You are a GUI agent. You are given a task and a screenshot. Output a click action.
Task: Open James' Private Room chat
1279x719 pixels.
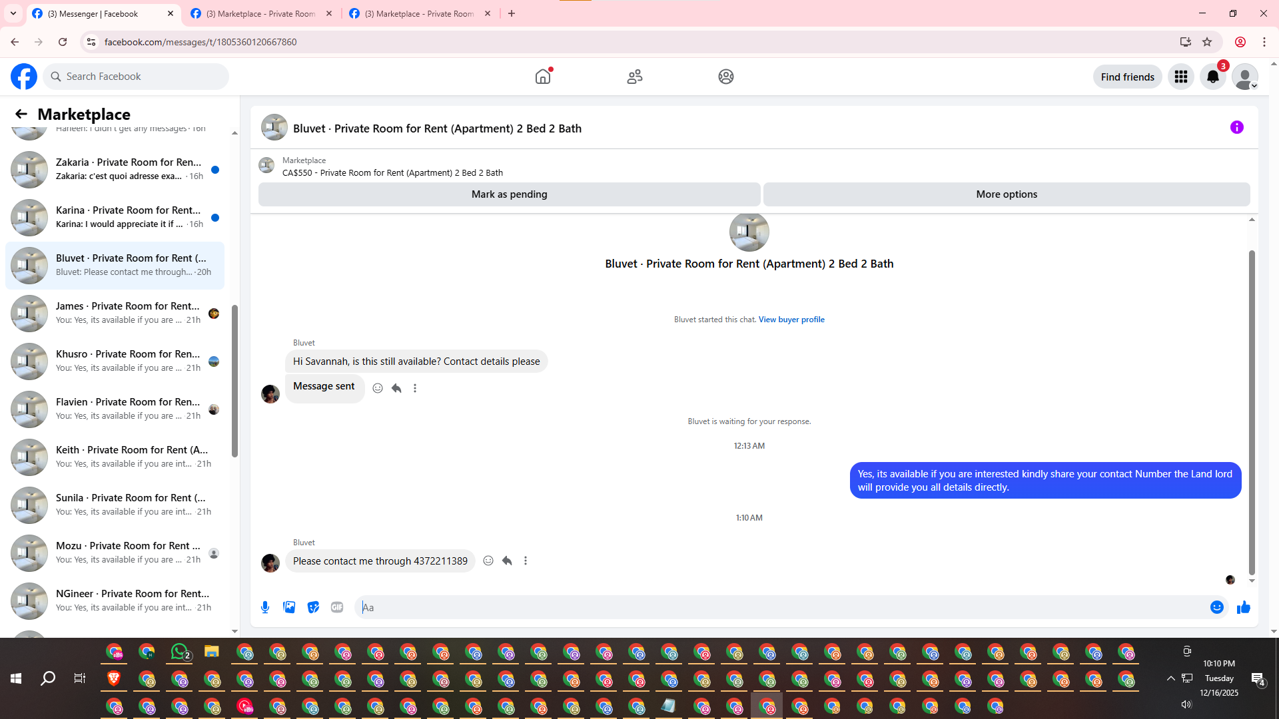point(115,314)
